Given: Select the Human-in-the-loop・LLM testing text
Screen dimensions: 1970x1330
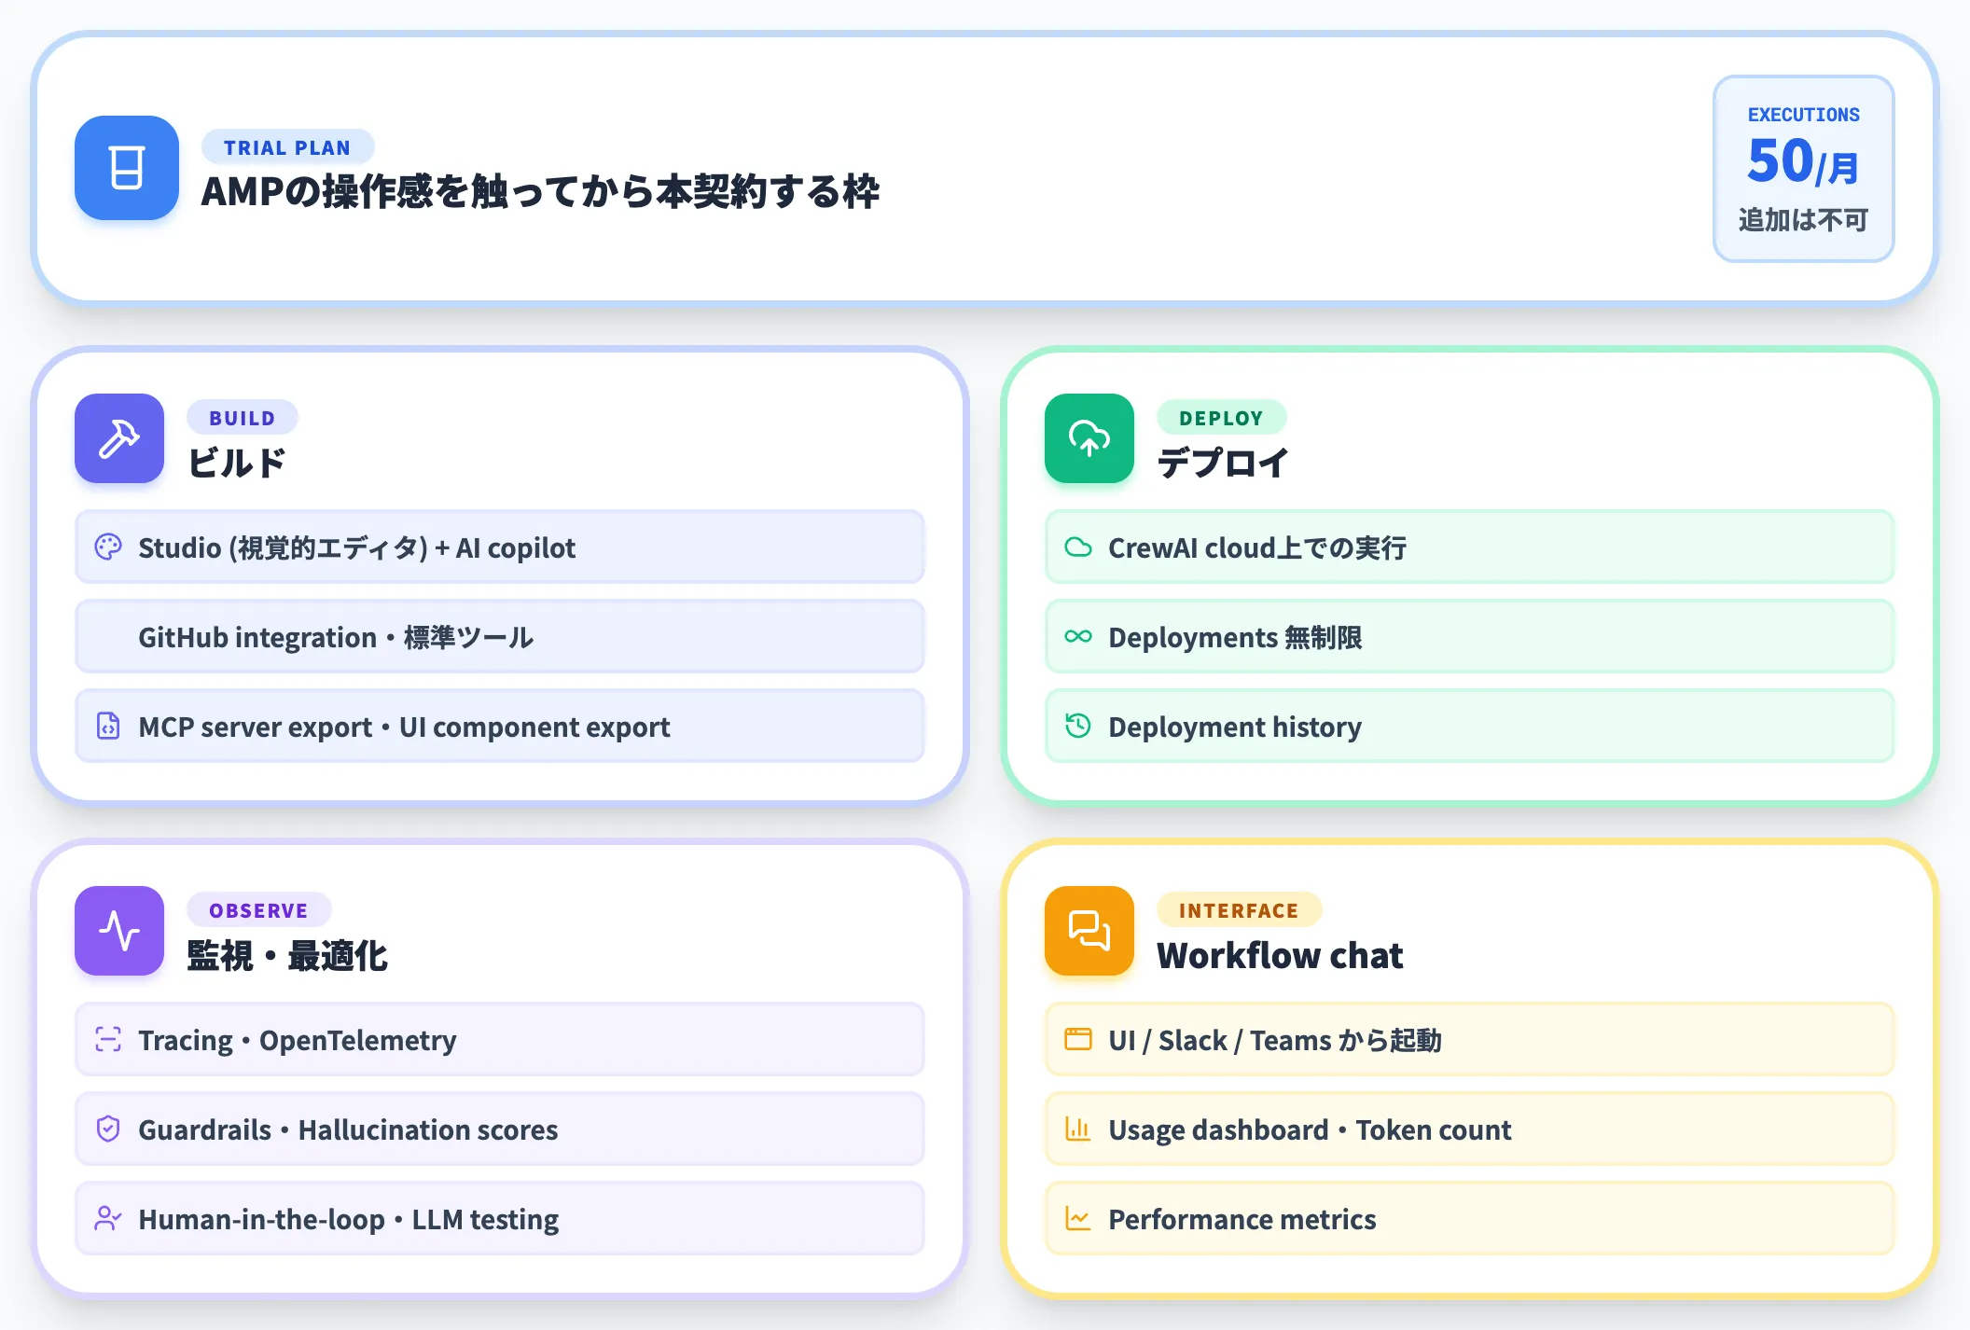Looking at the screenshot, I should [x=349, y=1220].
